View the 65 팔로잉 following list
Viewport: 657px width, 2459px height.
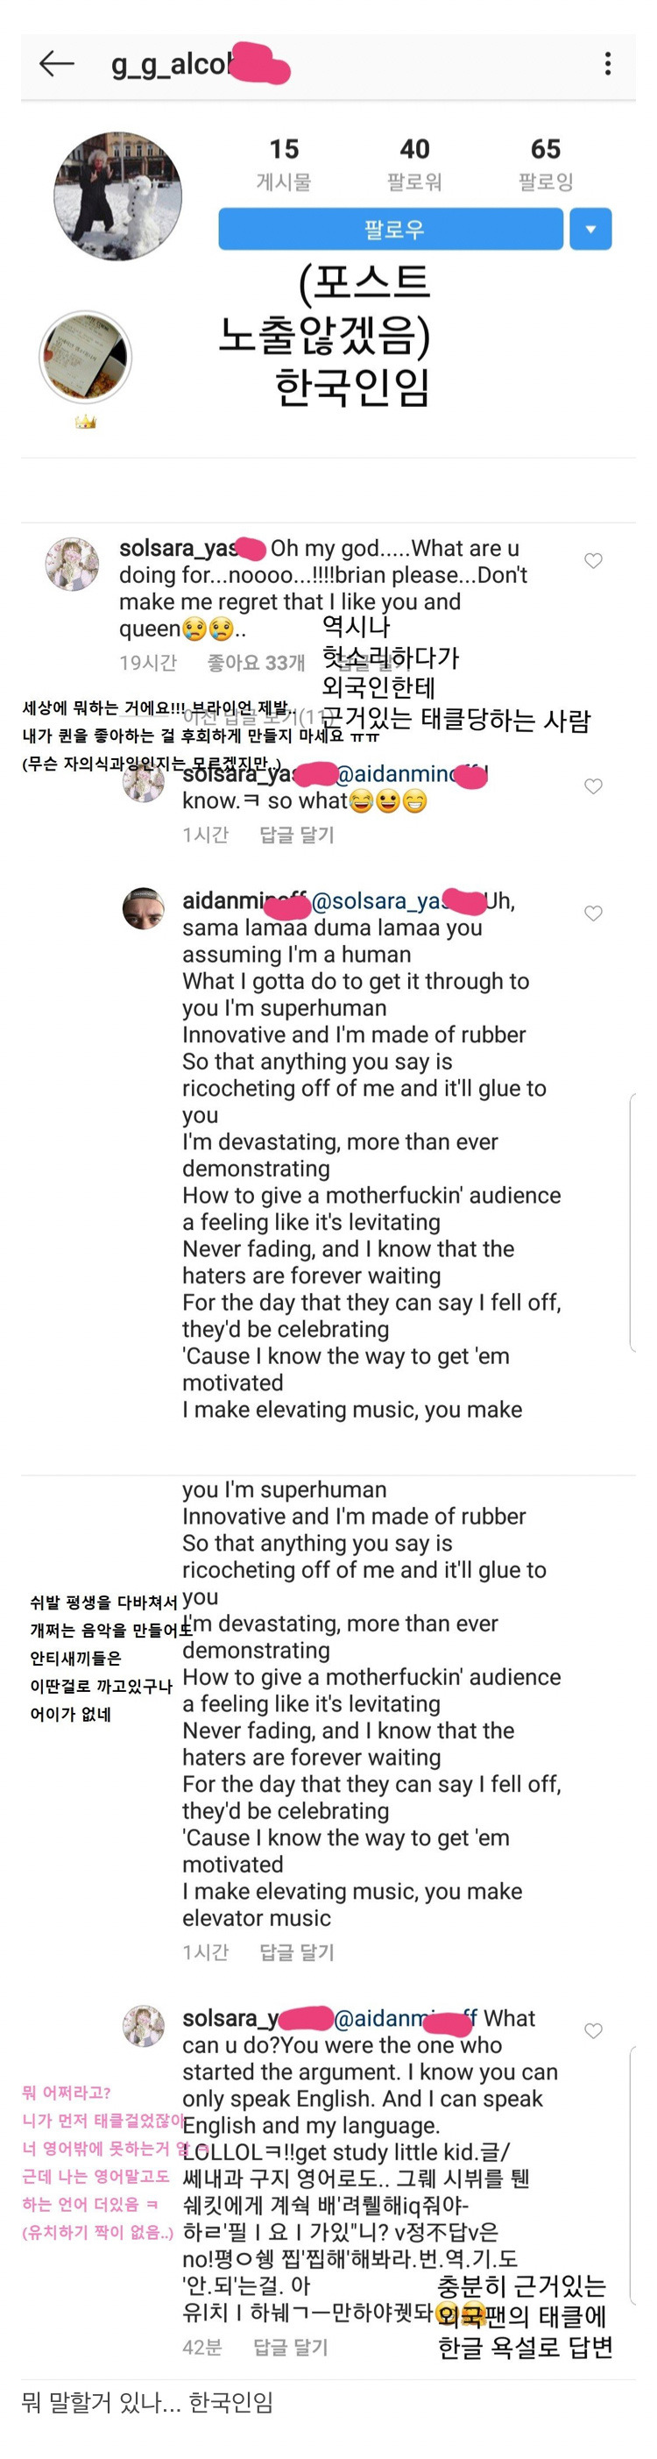pos(546,163)
